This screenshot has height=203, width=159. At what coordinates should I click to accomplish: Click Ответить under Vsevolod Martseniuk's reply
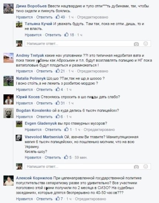click(53, 158)
